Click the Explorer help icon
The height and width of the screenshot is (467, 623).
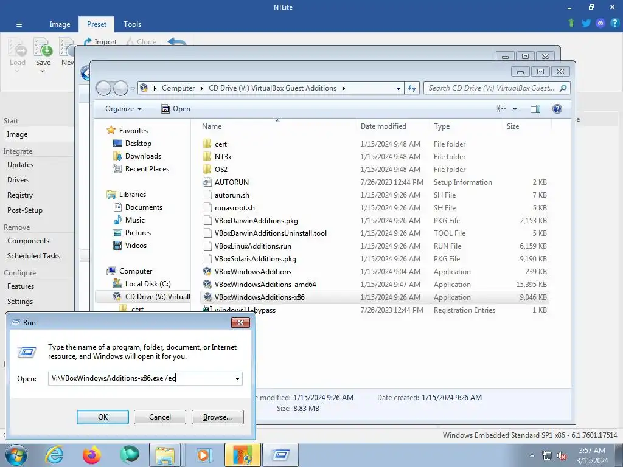click(x=557, y=109)
